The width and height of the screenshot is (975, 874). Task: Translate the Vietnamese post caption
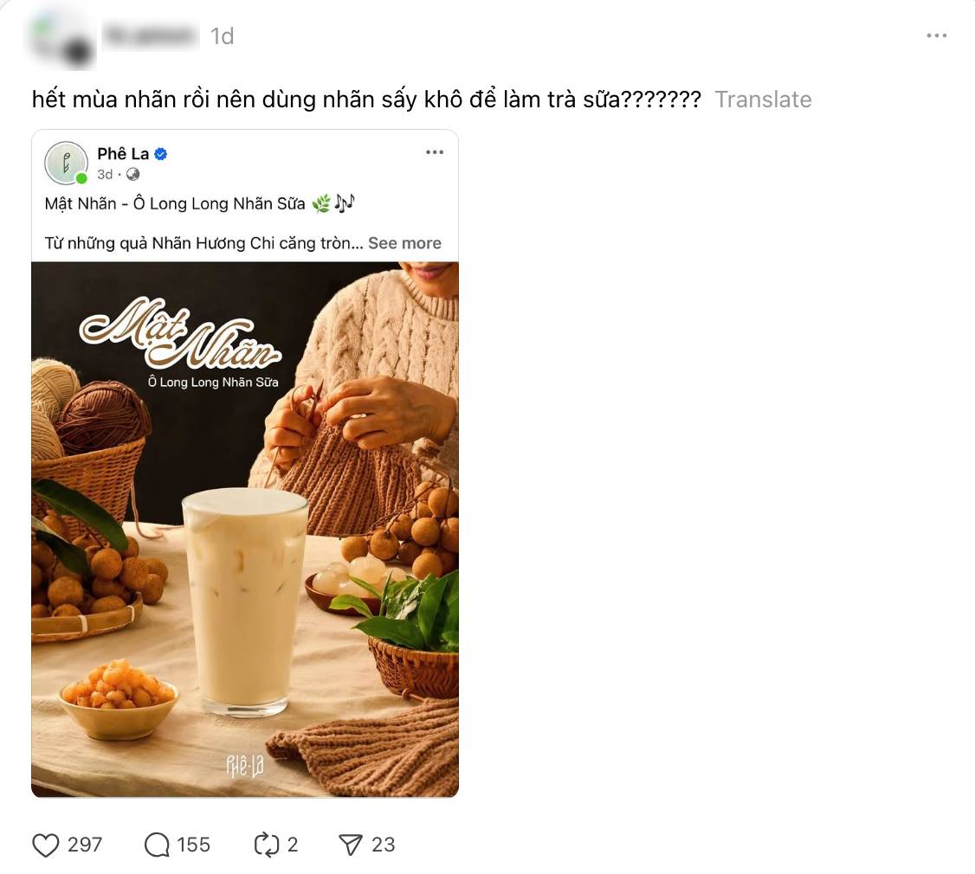763,100
